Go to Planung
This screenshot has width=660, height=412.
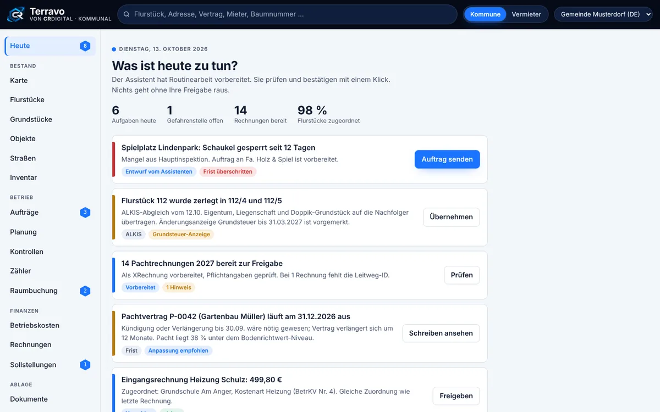[x=50, y=232]
